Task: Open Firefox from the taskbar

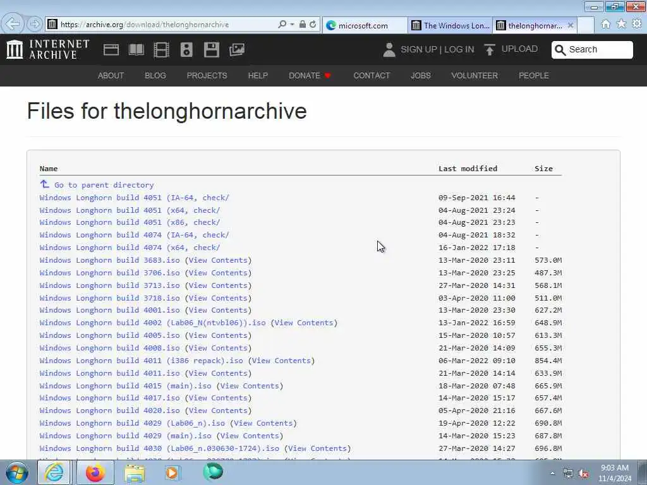Action: pos(95,473)
